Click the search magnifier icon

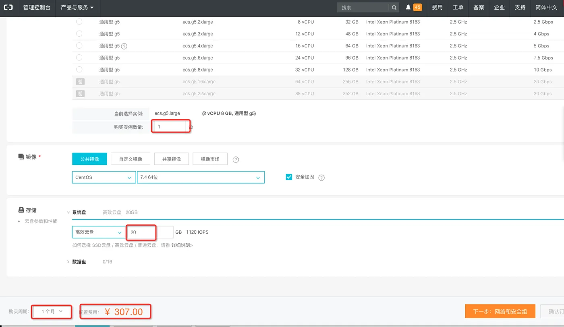tap(394, 8)
